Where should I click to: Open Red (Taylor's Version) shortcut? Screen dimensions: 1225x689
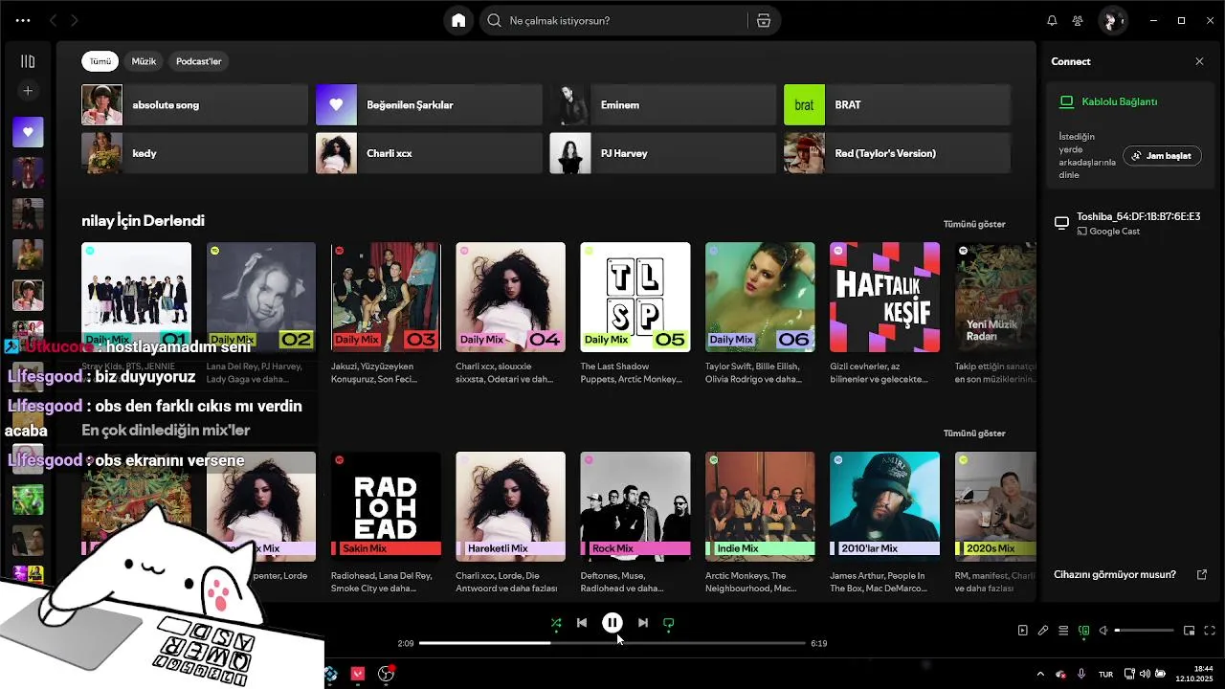point(897,153)
